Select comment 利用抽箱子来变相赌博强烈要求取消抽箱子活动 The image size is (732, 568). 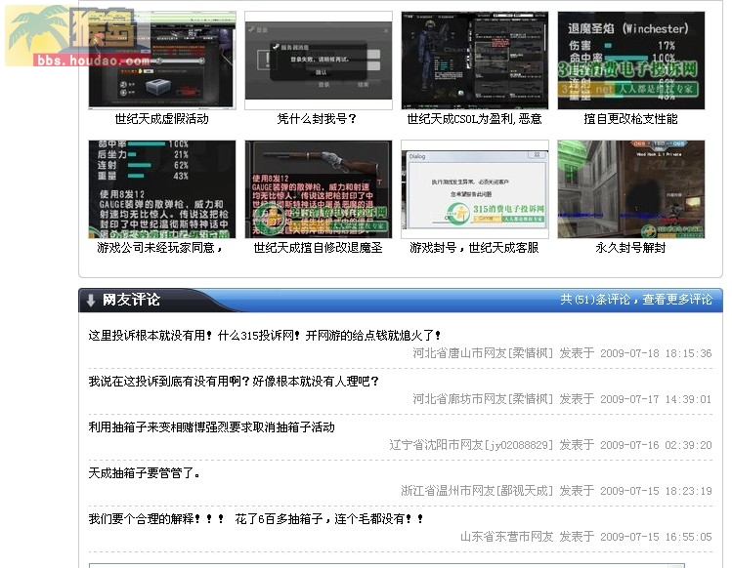211,427
